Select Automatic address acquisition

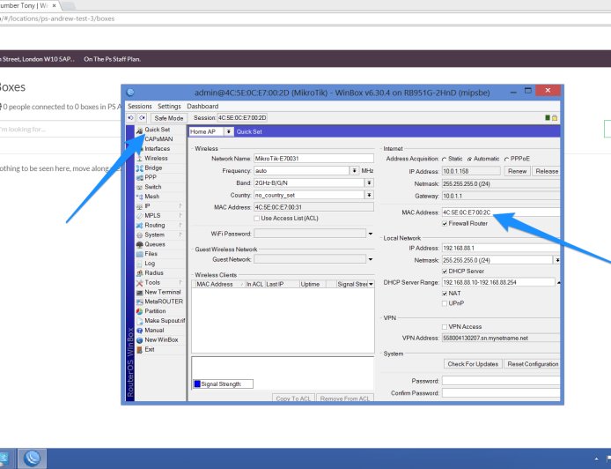click(469, 160)
